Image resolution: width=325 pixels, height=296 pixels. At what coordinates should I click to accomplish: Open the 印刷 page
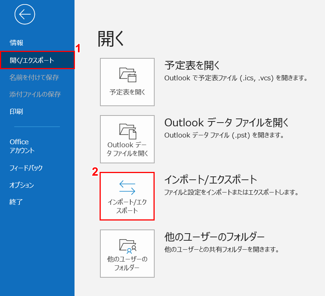16,111
